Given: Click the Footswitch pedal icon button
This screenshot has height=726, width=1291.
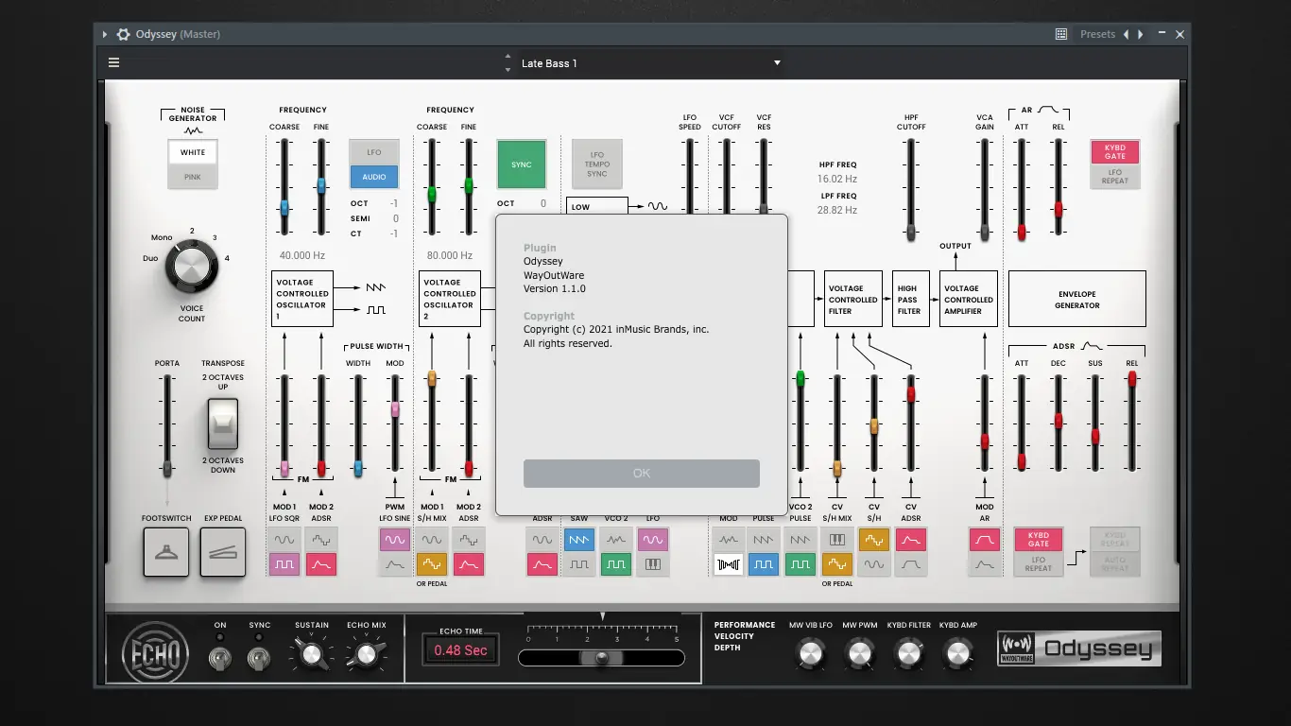Looking at the screenshot, I should coord(166,552).
